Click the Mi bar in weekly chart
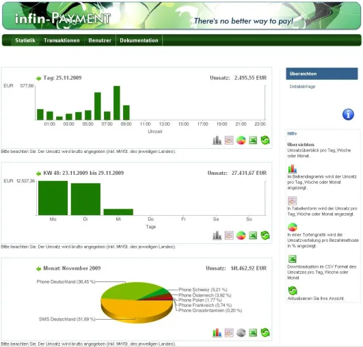The width and height of the screenshot is (363, 347). click(x=118, y=212)
